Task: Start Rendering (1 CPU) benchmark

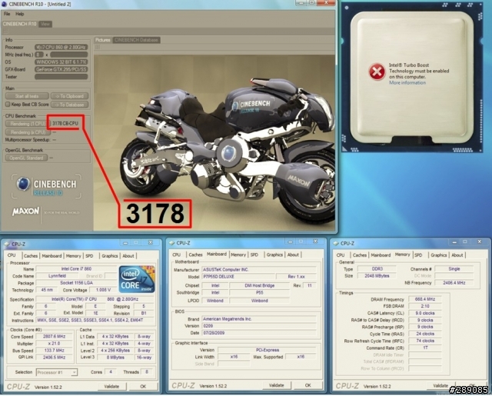Action: click(26, 124)
